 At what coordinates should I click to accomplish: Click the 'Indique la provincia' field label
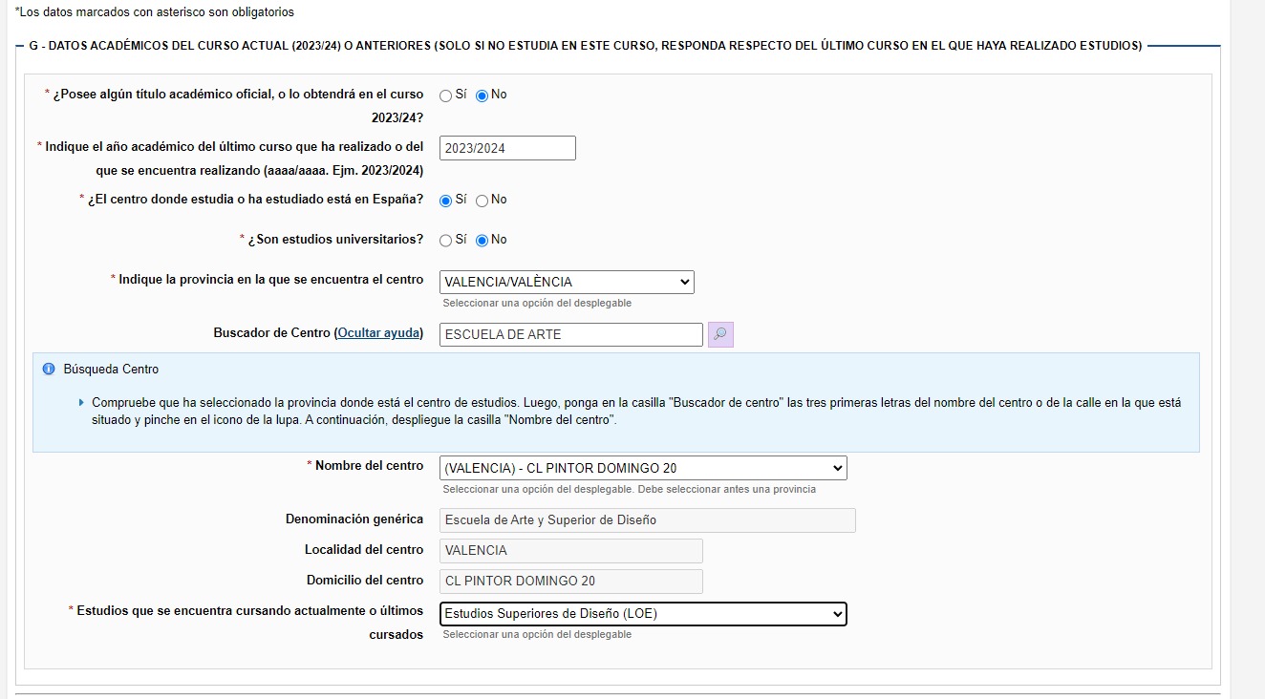tap(270, 280)
